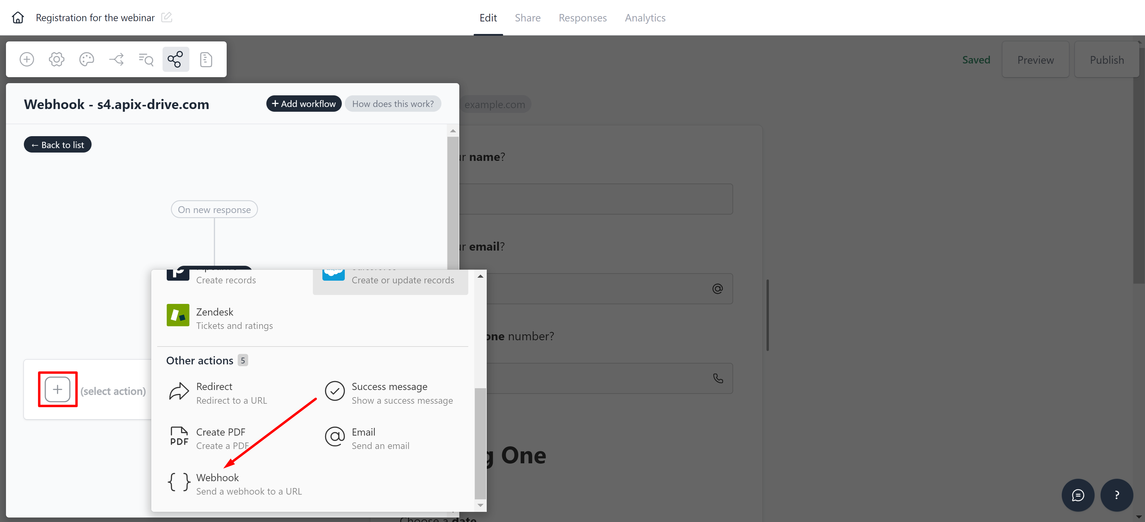Click the add element icon in toolbar
This screenshot has height=522, width=1145.
(27, 58)
